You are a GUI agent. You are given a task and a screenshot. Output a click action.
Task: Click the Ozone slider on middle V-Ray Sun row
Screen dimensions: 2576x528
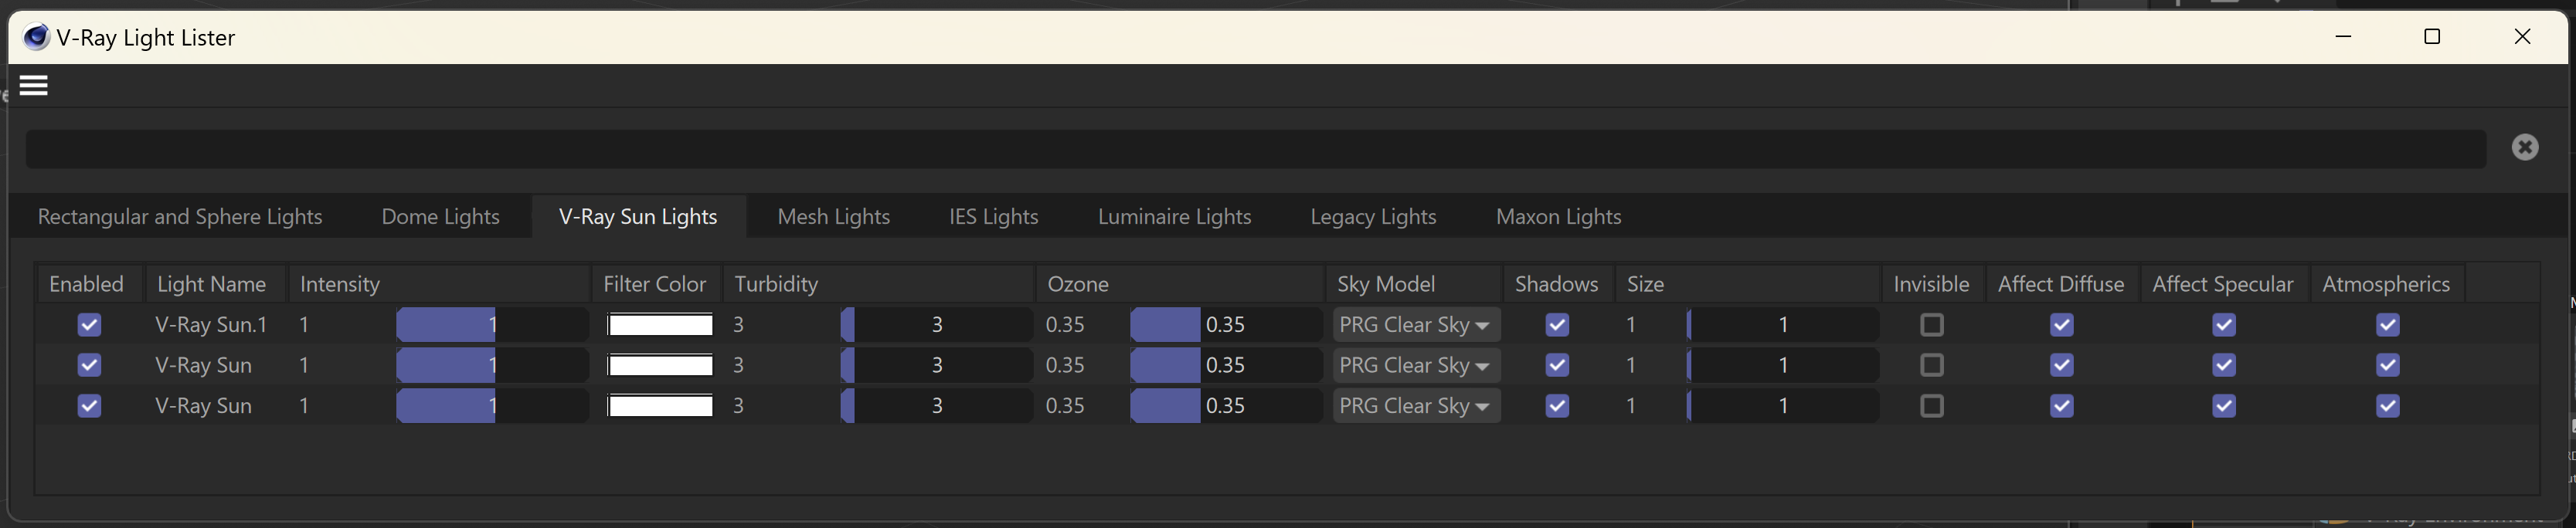coord(1226,365)
